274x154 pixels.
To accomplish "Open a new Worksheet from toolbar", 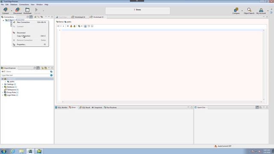I will coord(27,11).
